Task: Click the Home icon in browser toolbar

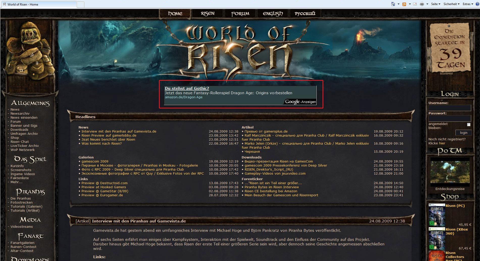Action: [393, 4]
